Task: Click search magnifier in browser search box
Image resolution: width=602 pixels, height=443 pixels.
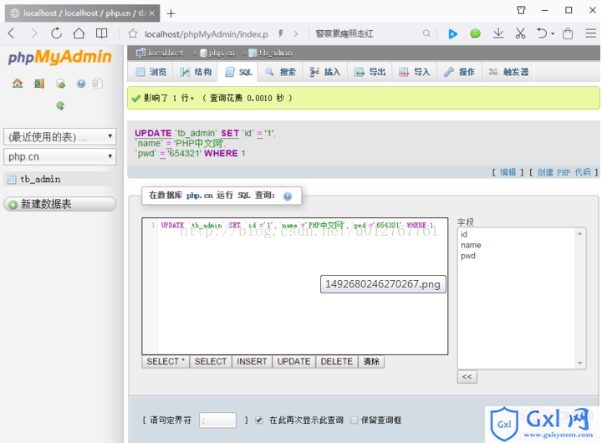Action: tap(426, 33)
